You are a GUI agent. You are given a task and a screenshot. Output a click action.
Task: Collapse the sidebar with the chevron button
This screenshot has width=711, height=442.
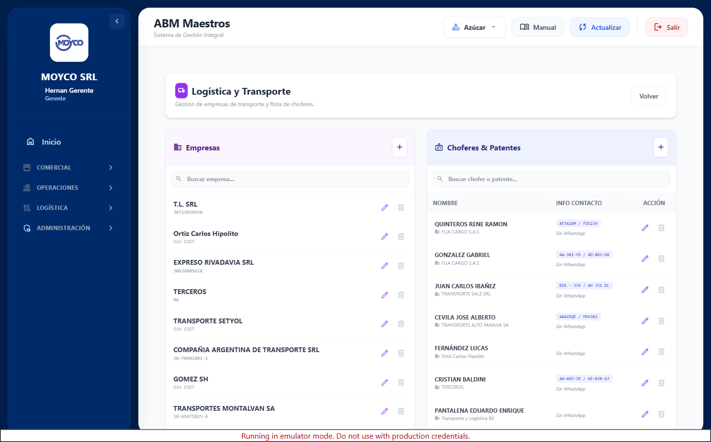[117, 21]
